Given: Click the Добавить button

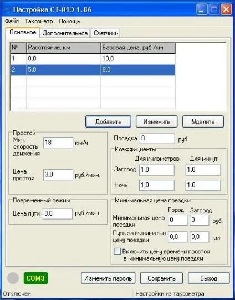Looking at the screenshot, I should pos(108,121).
